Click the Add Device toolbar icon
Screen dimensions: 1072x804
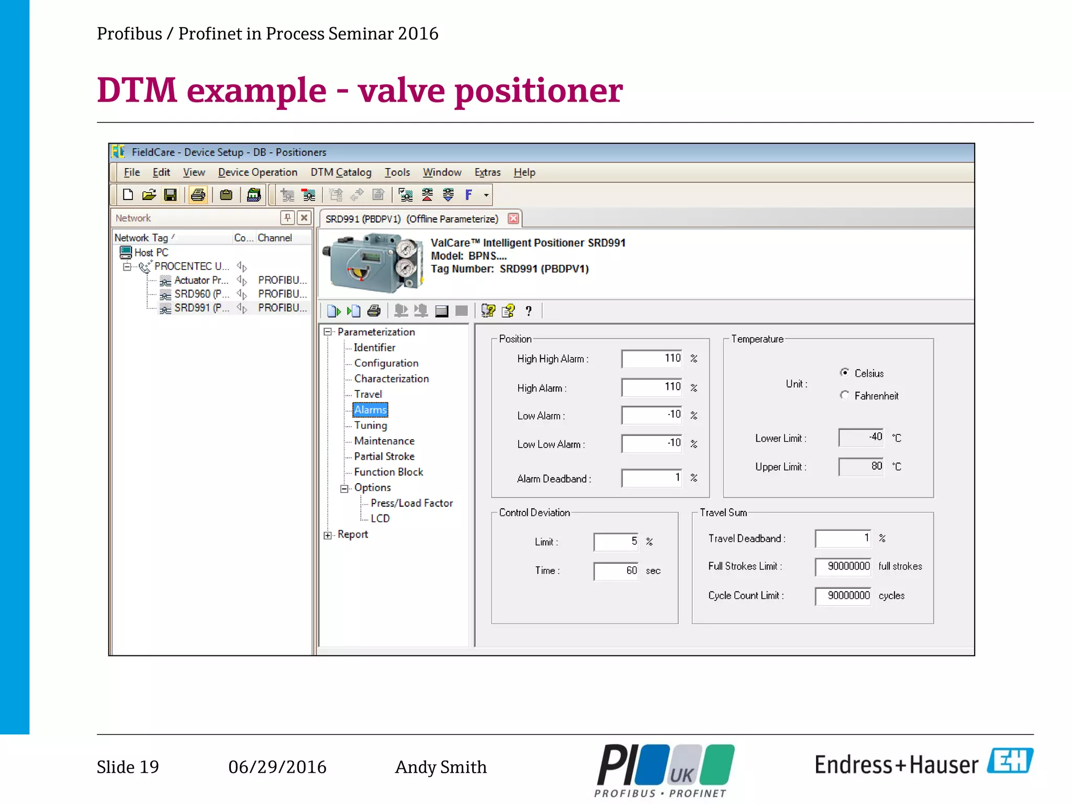(287, 195)
